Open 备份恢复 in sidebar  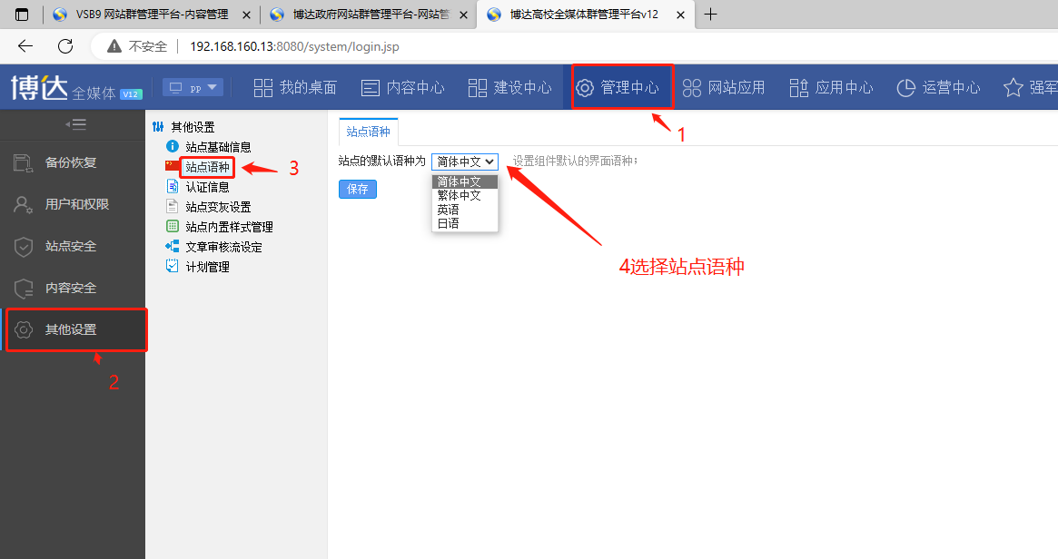click(x=73, y=162)
